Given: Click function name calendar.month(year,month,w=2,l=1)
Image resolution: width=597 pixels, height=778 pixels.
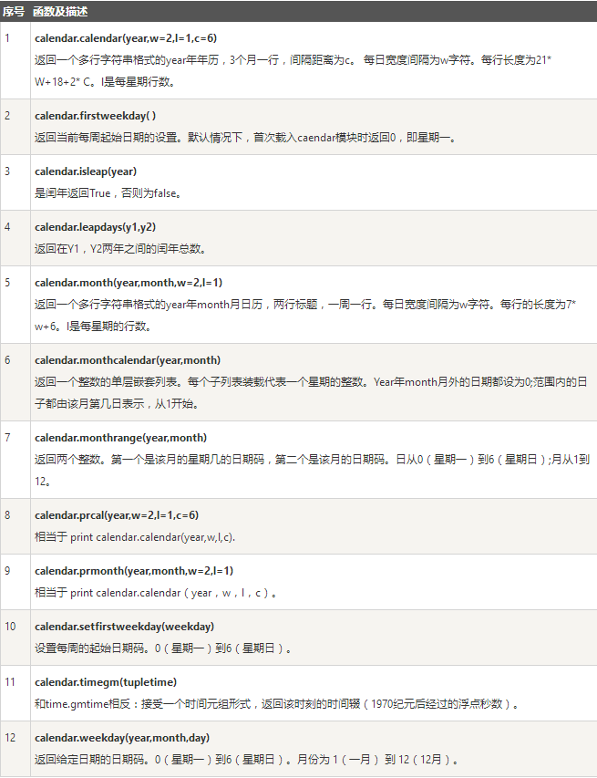Looking at the screenshot, I should tap(129, 283).
